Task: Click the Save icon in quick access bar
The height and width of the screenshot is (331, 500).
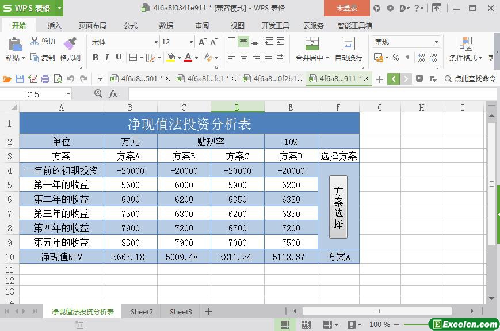Action: tap(20, 79)
